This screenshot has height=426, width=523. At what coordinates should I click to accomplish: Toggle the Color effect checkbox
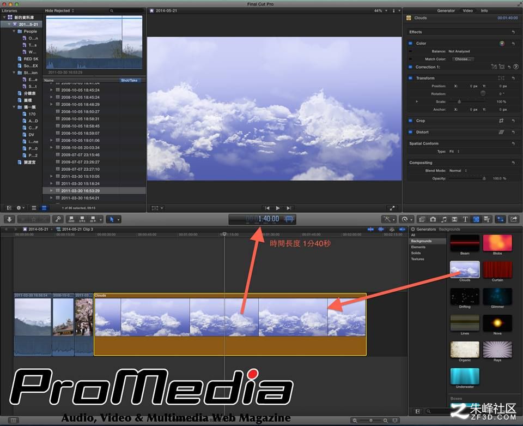point(411,44)
